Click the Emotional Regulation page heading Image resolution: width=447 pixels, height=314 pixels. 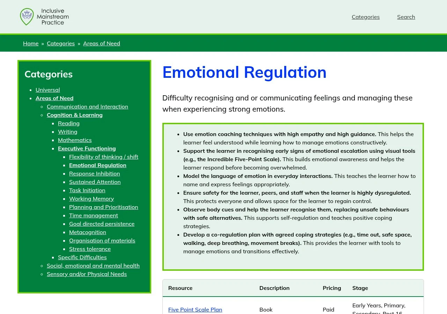coord(244,72)
